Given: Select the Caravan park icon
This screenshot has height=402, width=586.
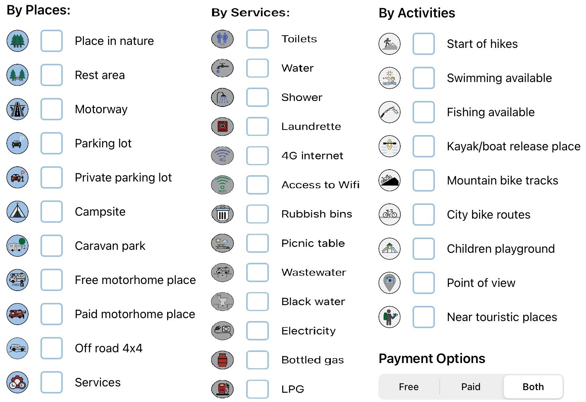Looking at the screenshot, I should pos(17,246).
